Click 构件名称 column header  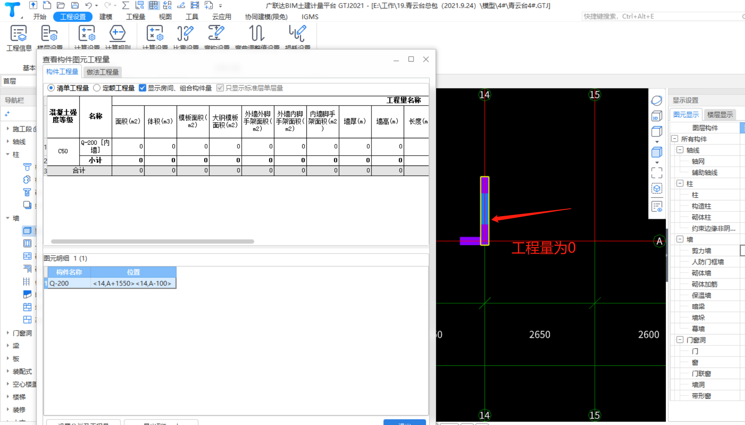[69, 272]
